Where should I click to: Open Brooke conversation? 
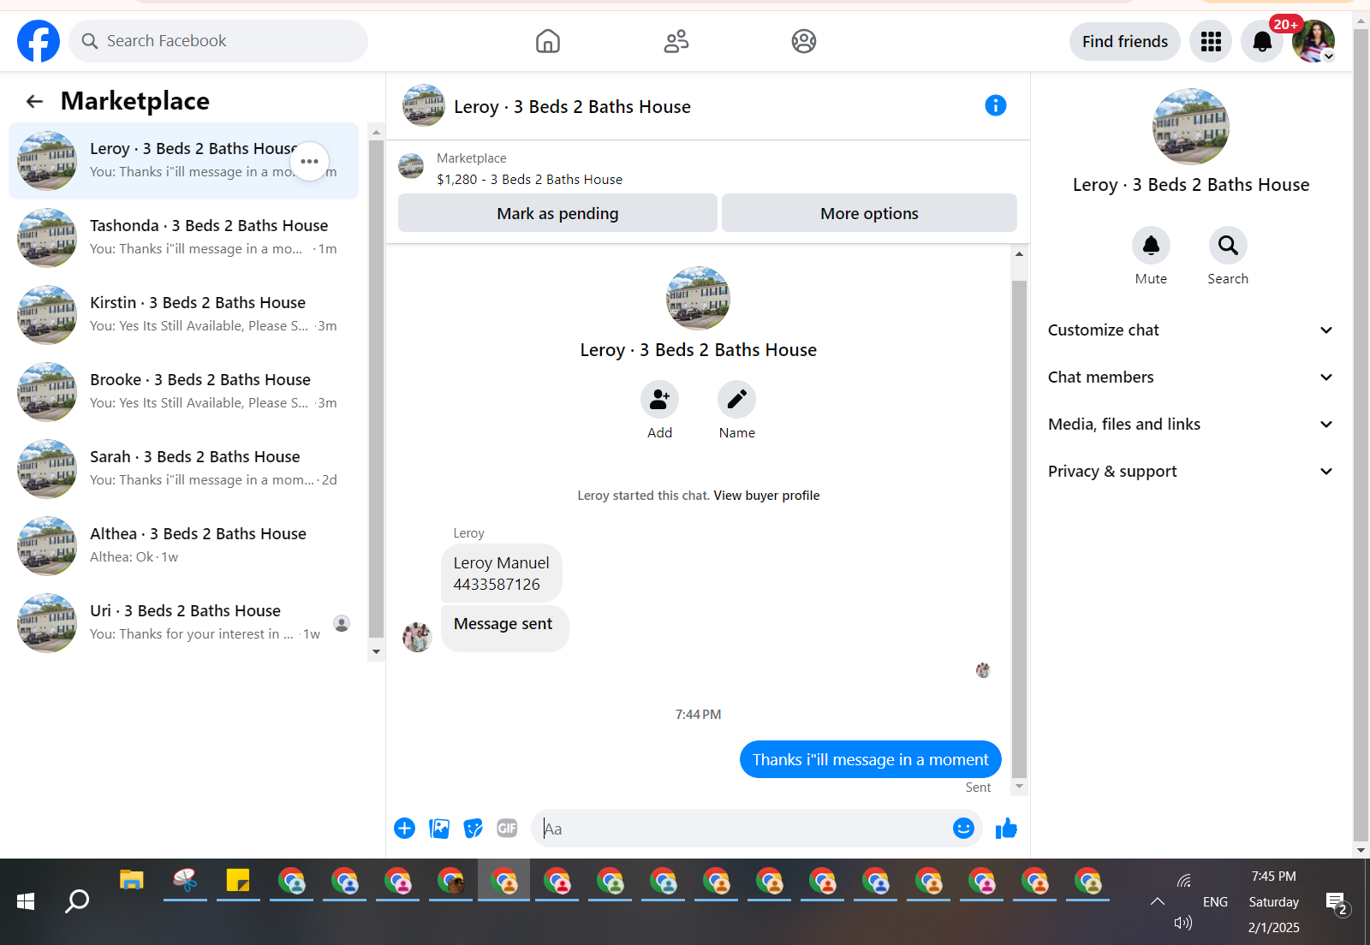point(183,392)
